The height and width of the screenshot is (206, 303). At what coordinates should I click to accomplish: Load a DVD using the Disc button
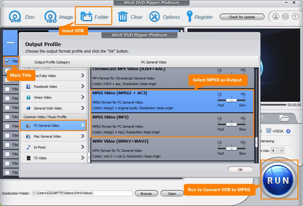coord(22,17)
